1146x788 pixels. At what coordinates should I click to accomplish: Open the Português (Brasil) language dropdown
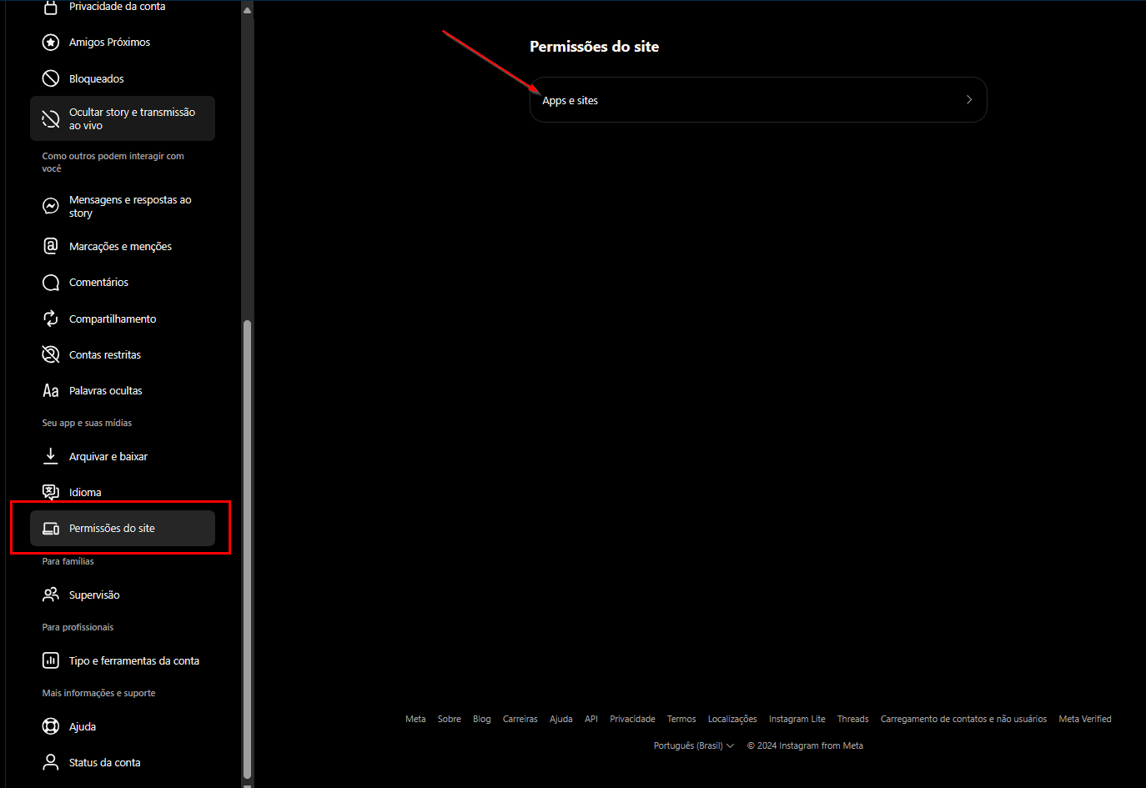(x=693, y=745)
